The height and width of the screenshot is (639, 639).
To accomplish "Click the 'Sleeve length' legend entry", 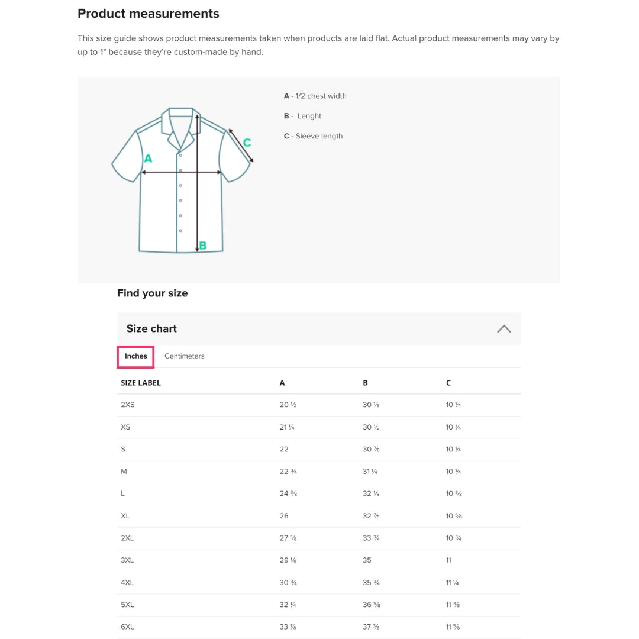I will click(318, 136).
